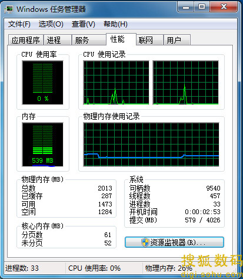Open the 查看(V) menu
Image resolution: width=243 pixels, height=279 pixels.
(84, 24)
